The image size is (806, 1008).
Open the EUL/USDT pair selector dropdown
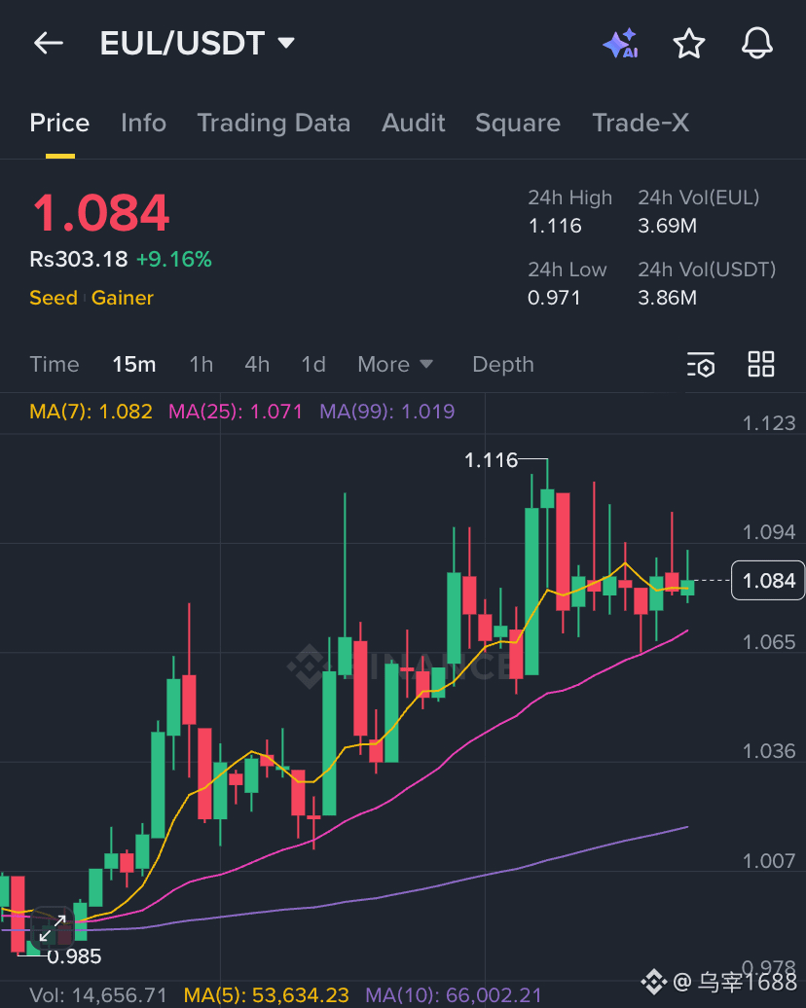[198, 44]
